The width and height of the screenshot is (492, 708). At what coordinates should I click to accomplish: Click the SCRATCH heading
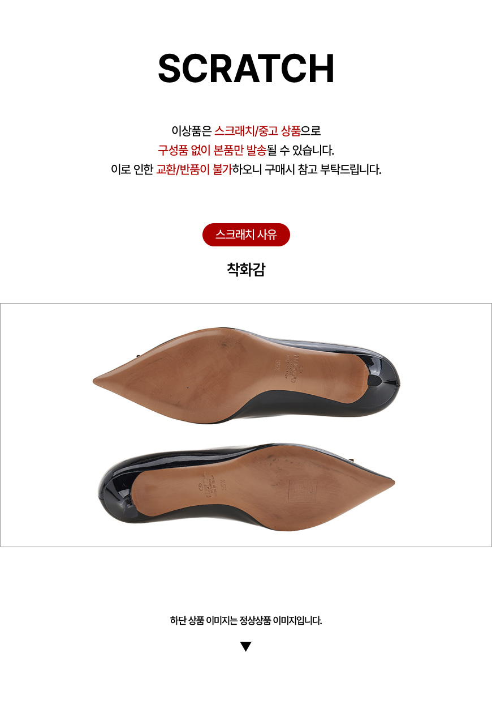click(x=246, y=69)
